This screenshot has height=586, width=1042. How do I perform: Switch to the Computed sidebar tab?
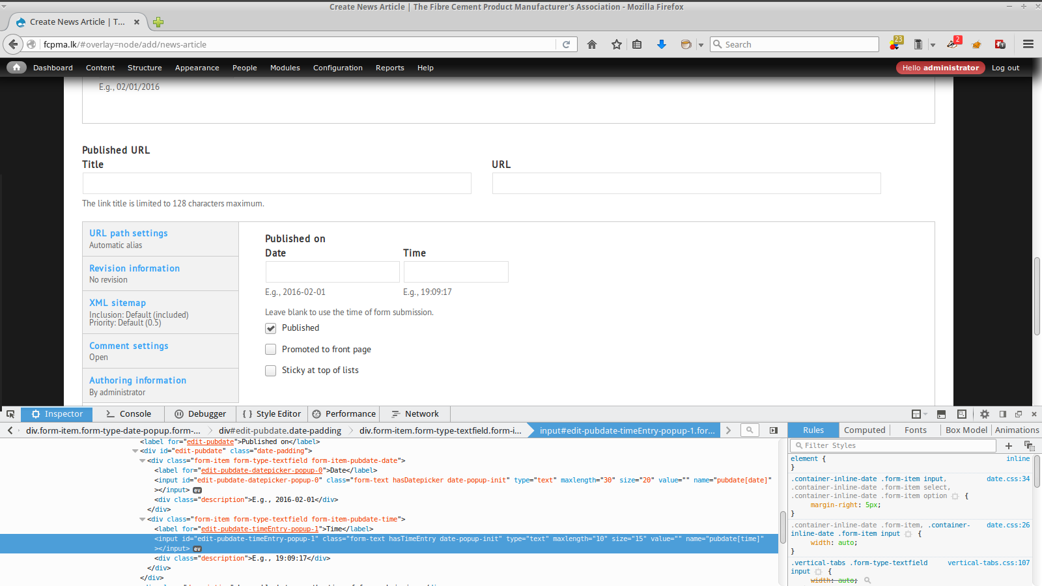tap(864, 430)
